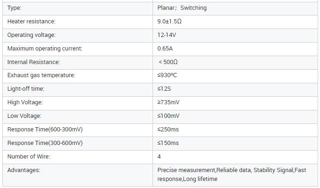Click the 'Response Time(300-600mV)' label
The image size is (320, 188).
[x=45, y=143]
